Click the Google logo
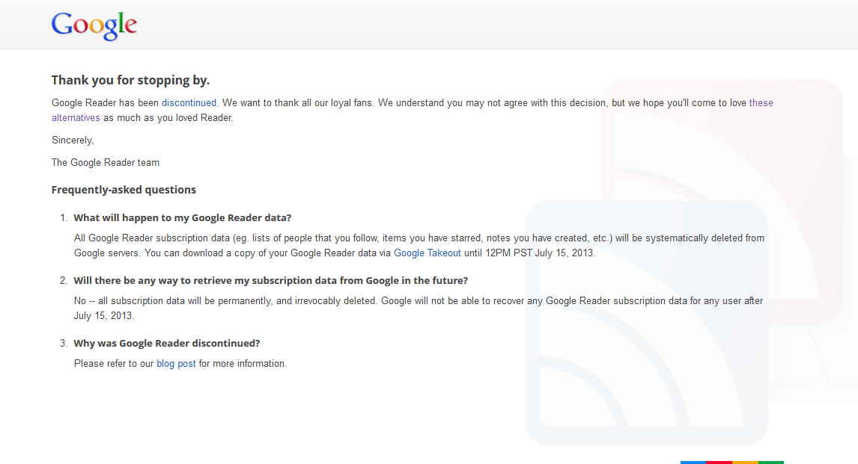Viewport: 858px width, 464px height. (94, 25)
